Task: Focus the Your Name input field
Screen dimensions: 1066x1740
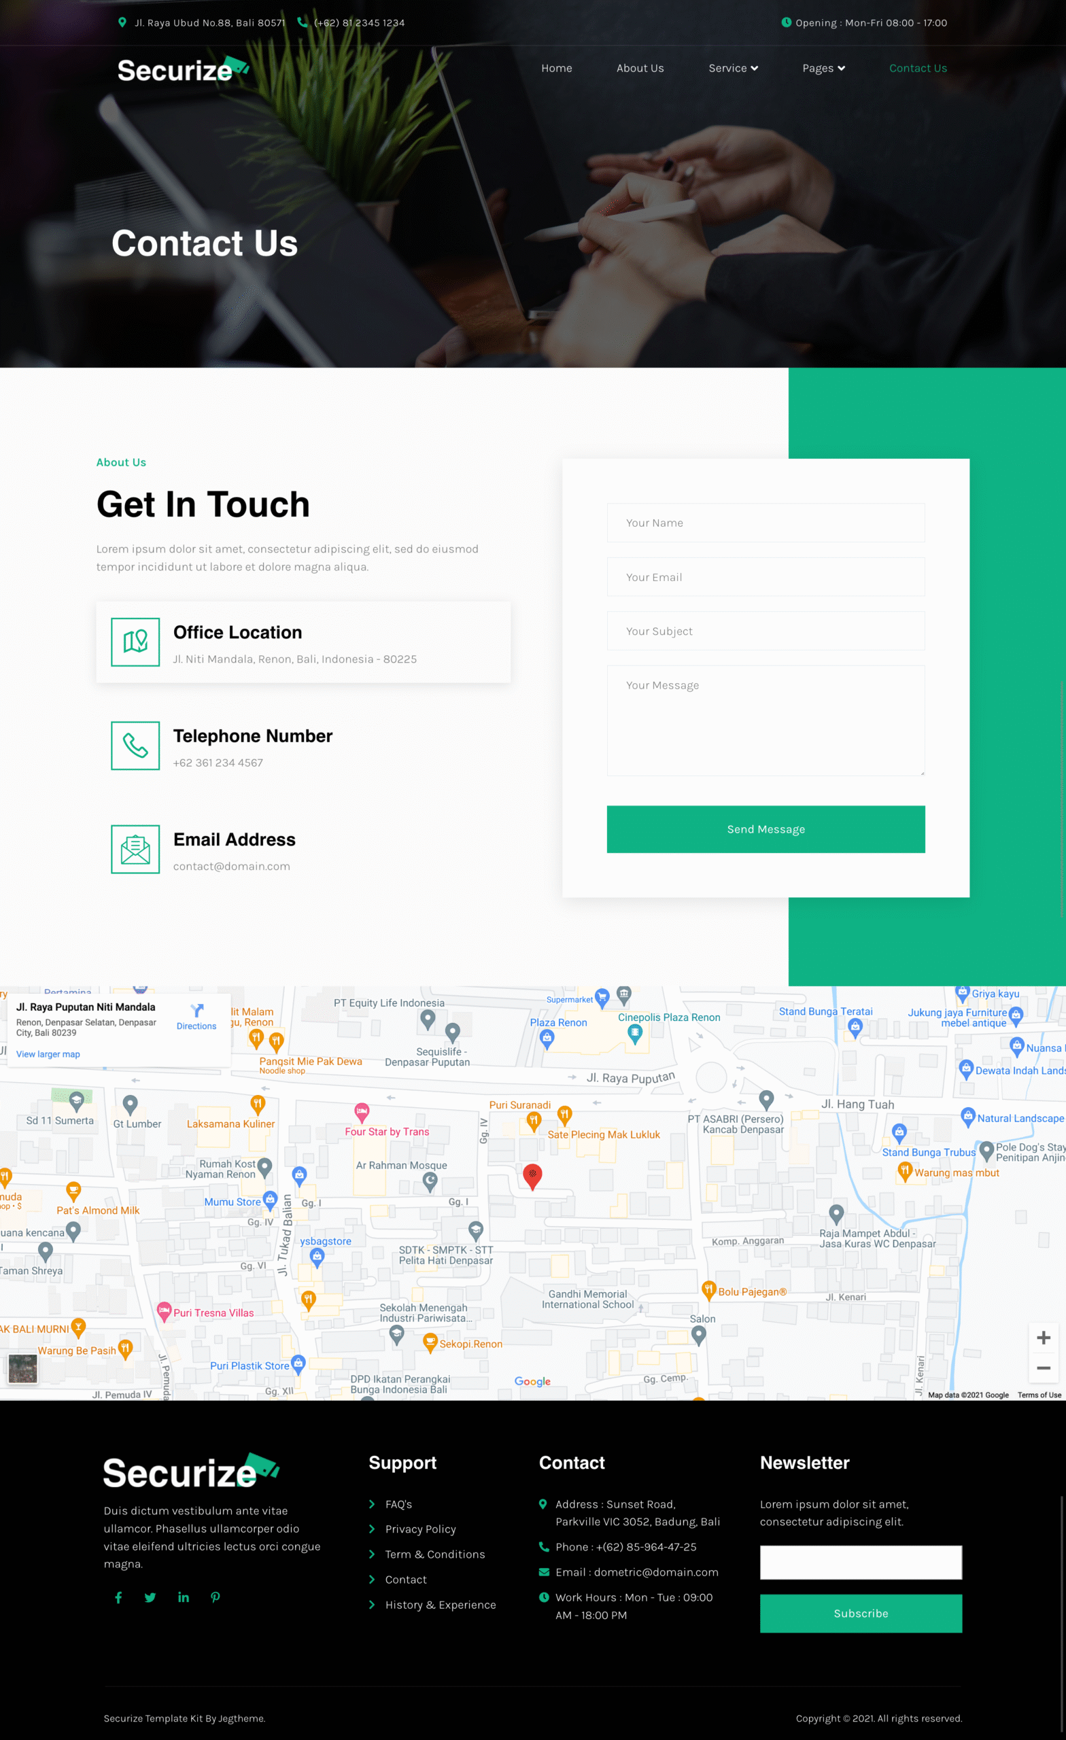Action: 765,523
